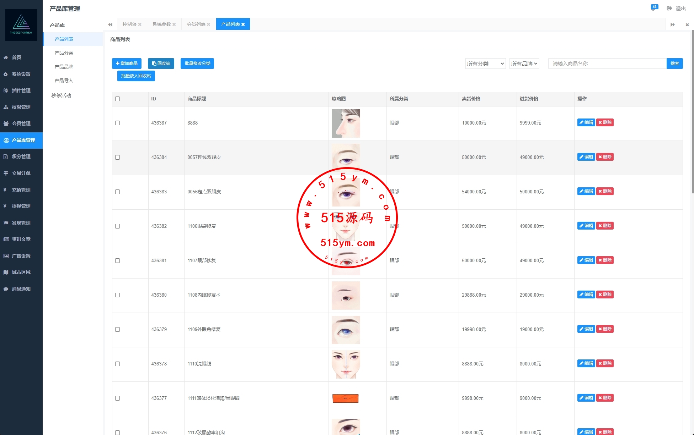Tick the select-all checkbox in table header

point(118,99)
